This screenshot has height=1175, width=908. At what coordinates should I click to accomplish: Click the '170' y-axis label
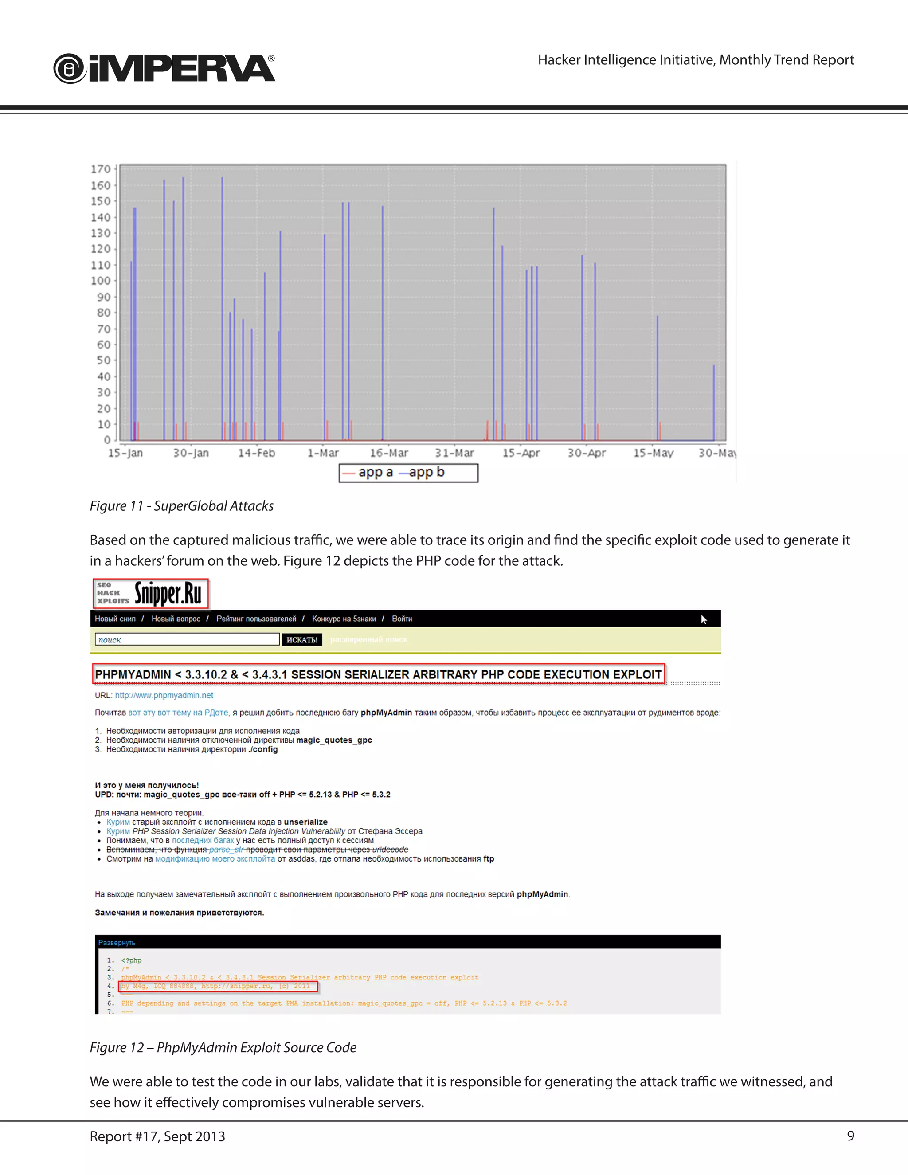pos(101,169)
